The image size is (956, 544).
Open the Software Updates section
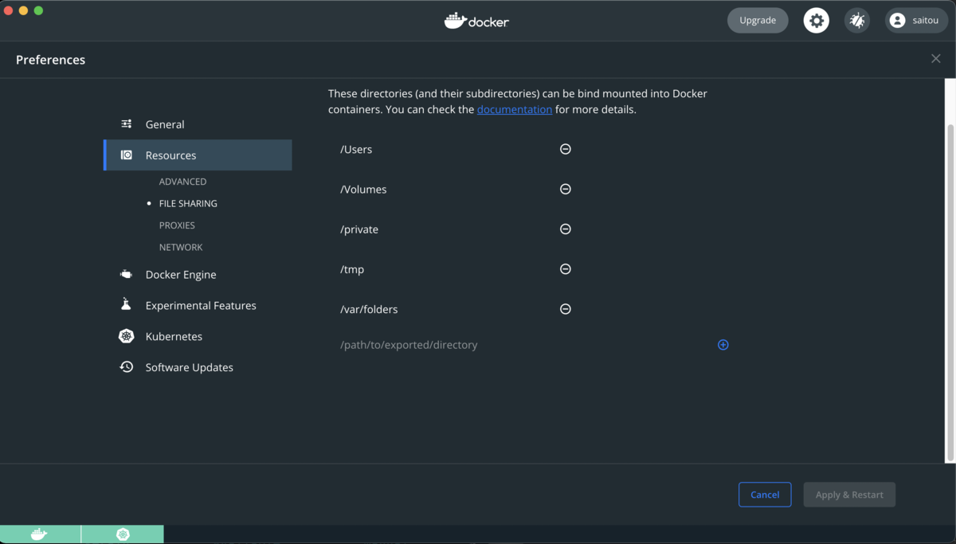pyautogui.click(x=189, y=368)
